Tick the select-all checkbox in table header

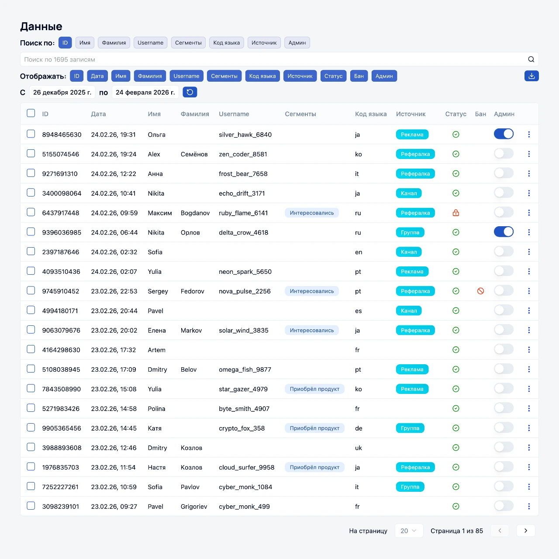click(31, 114)
